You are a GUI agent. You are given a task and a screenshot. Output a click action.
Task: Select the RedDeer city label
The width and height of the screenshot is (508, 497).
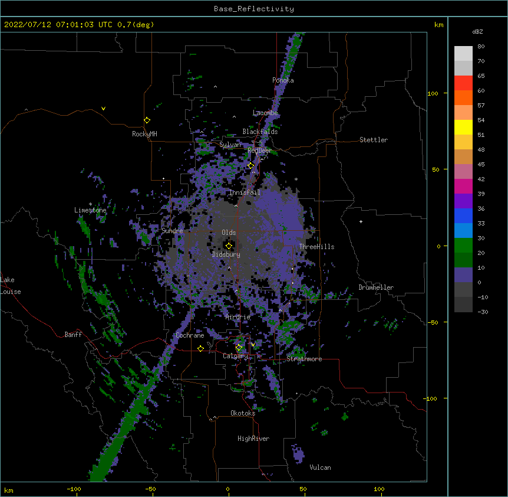tap(259, 151)
